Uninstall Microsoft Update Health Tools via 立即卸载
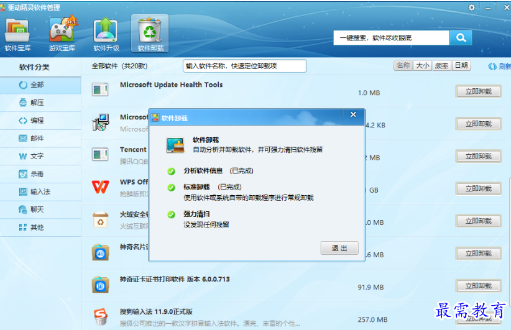The width and height of the screenshot is (511, 330). (x=478, y=91)
